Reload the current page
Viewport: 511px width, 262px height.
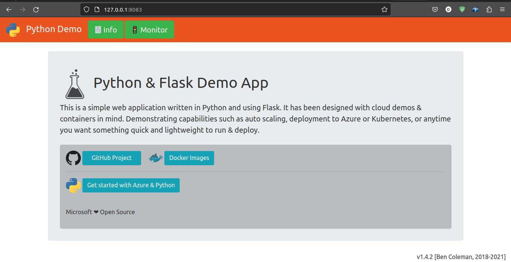(36, 9)
